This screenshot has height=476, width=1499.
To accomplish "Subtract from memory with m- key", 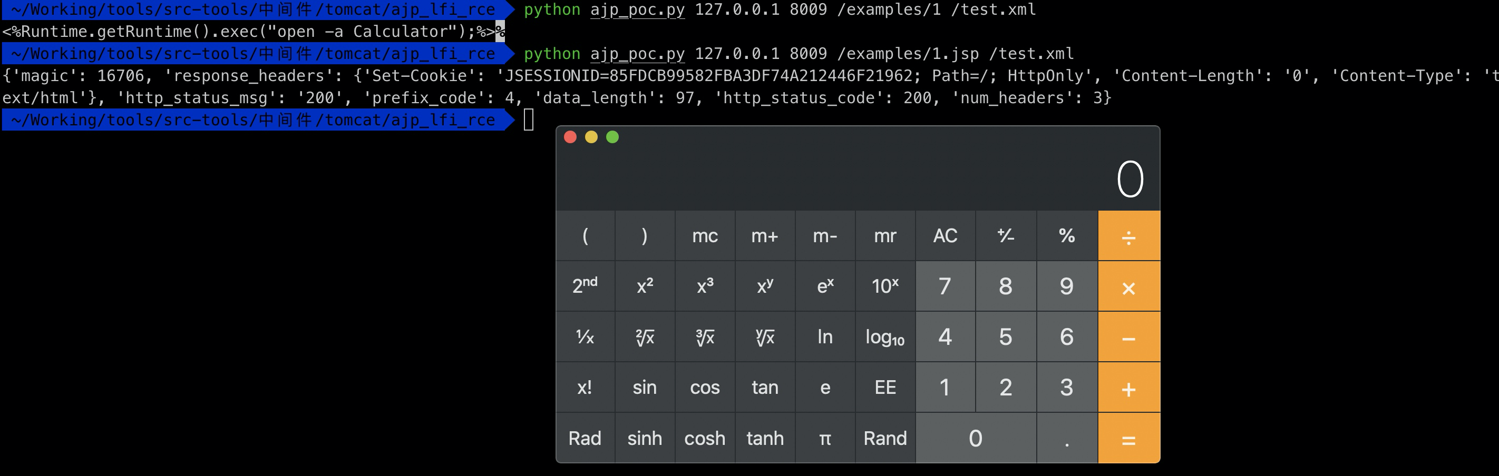I will tap(825, 235).
